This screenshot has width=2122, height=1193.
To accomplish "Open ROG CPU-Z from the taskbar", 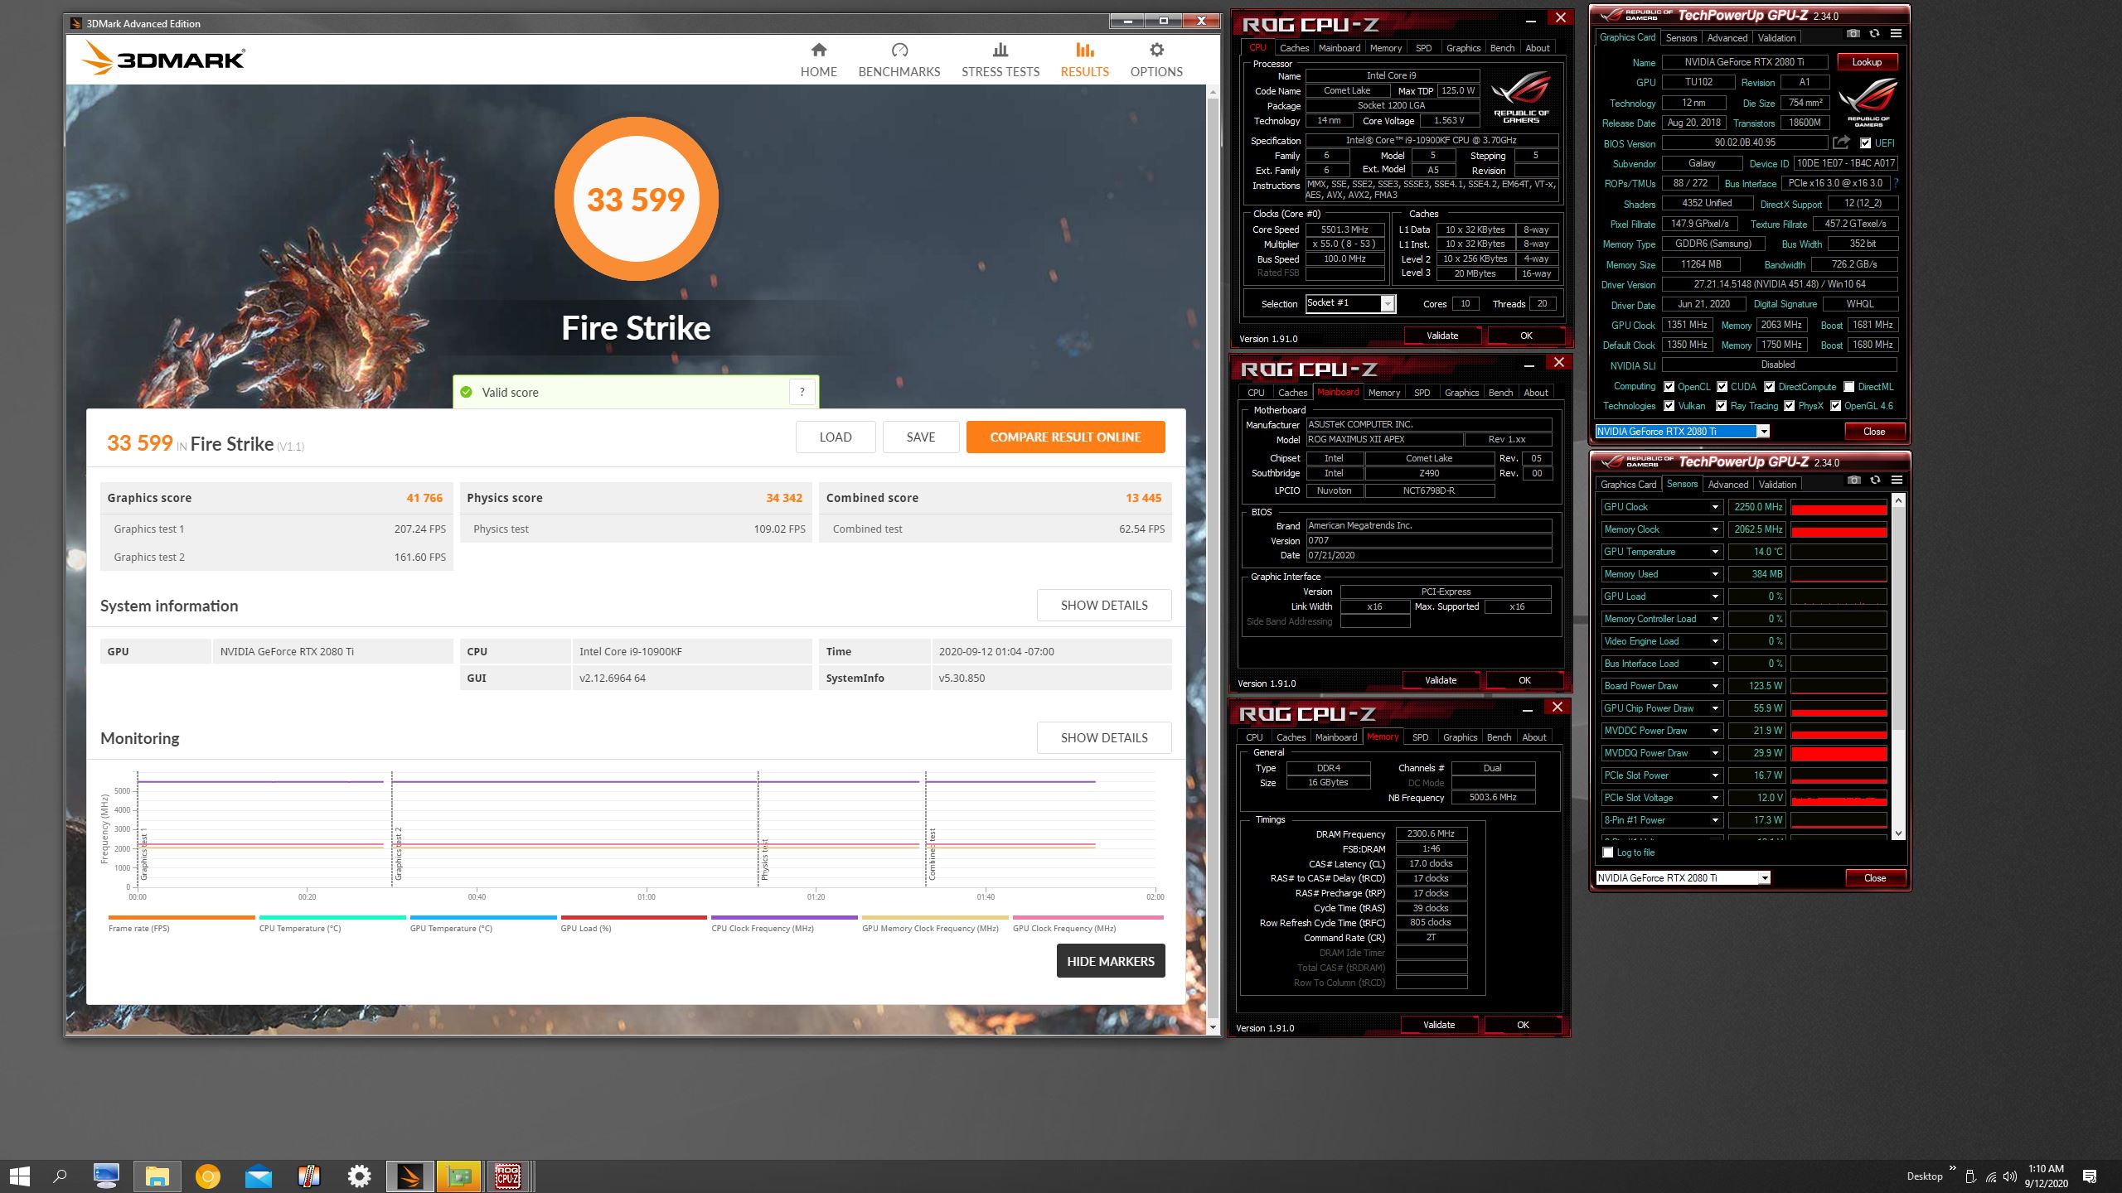I will [x=507, y=1176].
